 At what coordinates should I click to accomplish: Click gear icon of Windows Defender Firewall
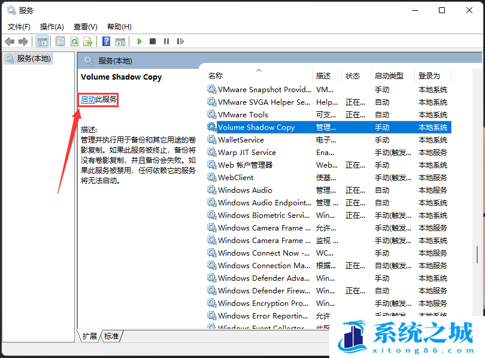(x=211, y=290)
